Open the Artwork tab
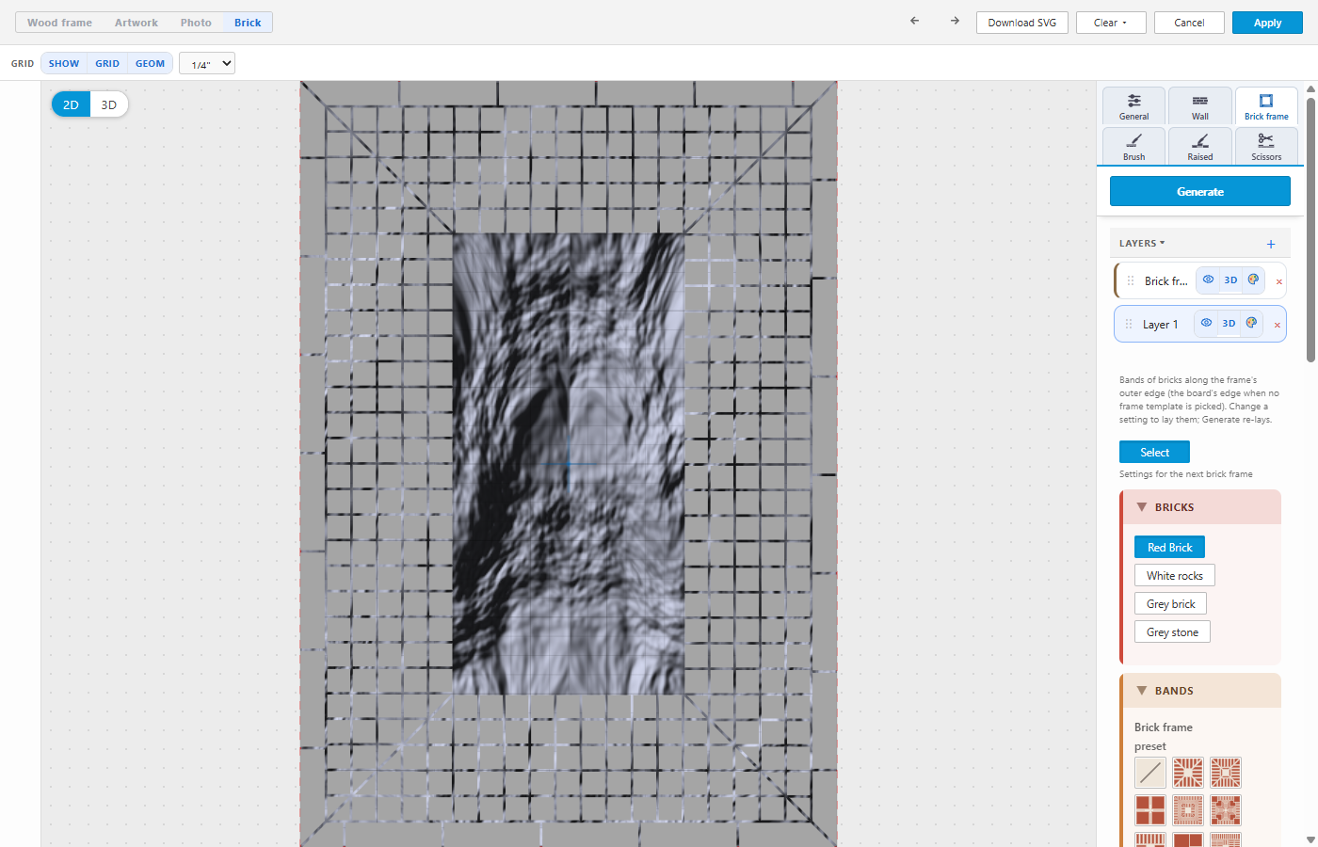 (137, 23)
